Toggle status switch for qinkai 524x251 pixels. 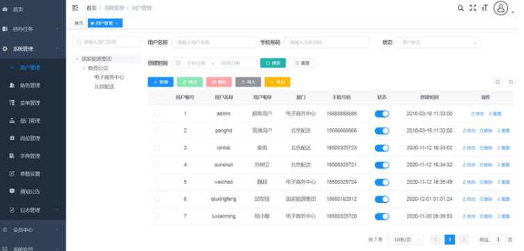[x=382, y=148]
